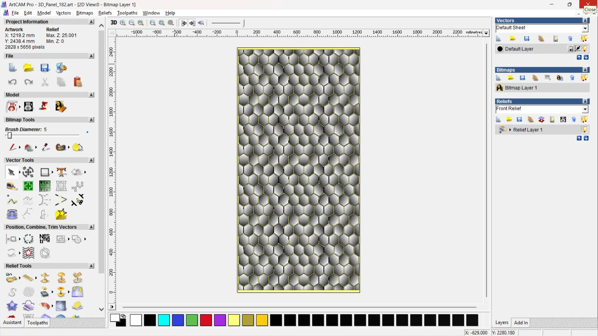Click the 3D view button
The height and width of the screenshot is (336, 598).
114,23
